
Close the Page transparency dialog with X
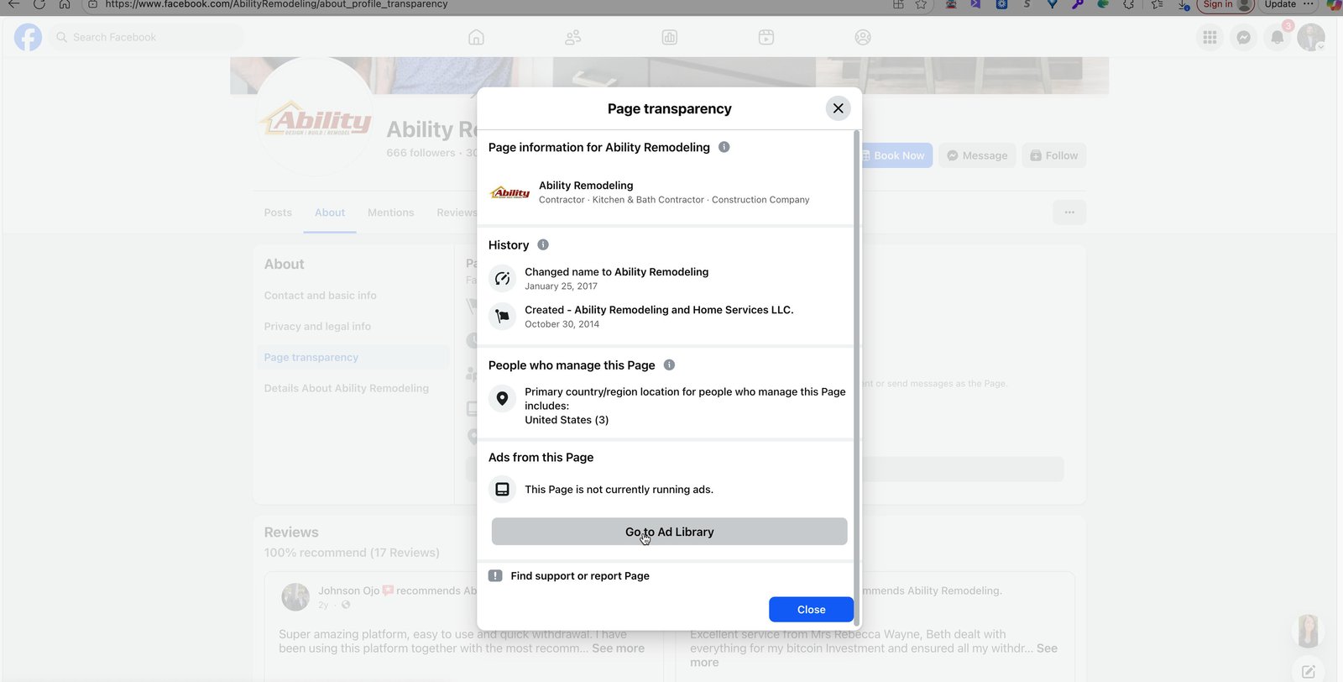click(838, 108)
